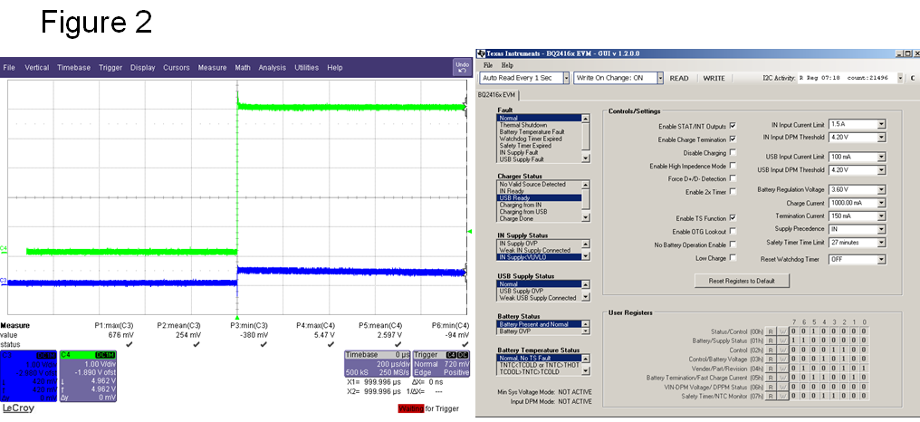Click Reset Registers to Default button
The height and width of the screenshot is (422, 920).
tap(742, 281)
